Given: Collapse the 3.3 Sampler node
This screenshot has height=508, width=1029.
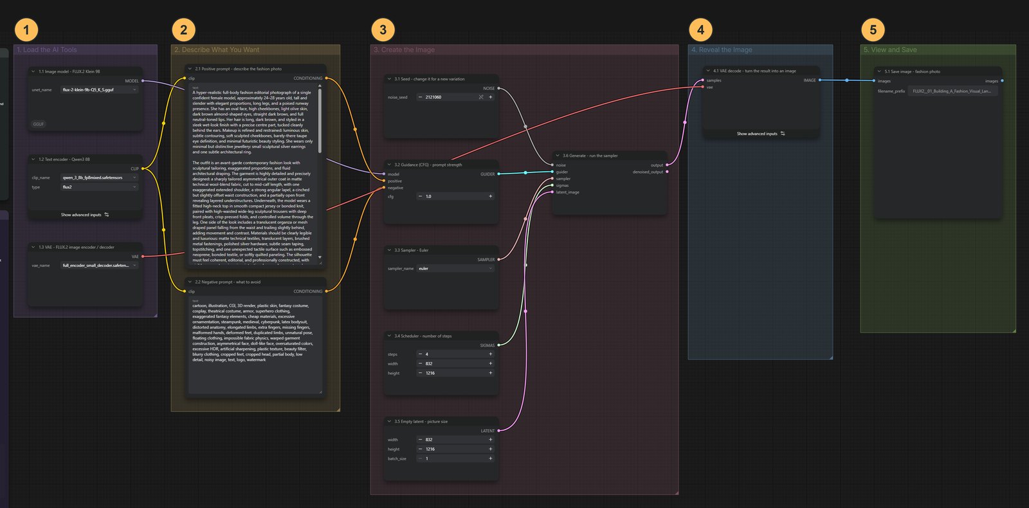Looking at the screenshot, I should coord(389,250).
